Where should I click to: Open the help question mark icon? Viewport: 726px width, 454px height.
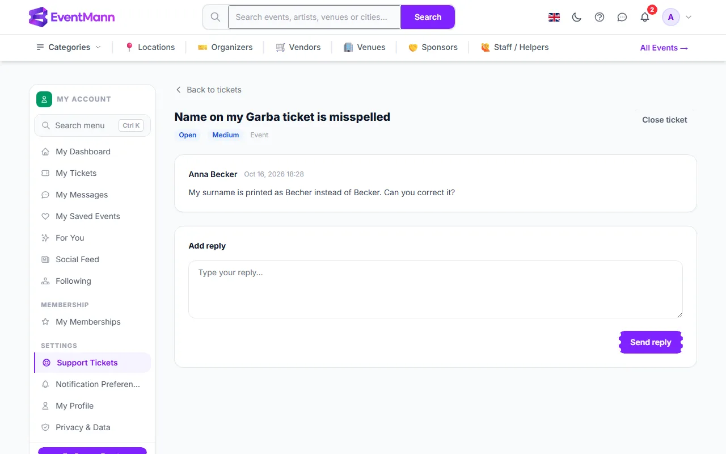(600, 17)
